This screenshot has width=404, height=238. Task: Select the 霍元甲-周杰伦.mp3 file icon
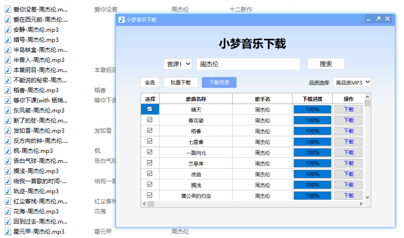[x=8, y=231]
